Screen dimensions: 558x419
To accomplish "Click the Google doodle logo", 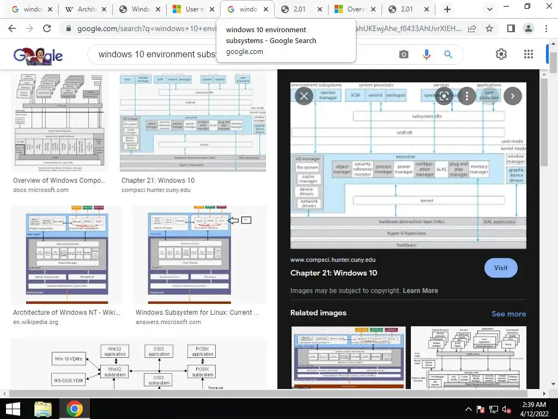I will tap(38, 55).
